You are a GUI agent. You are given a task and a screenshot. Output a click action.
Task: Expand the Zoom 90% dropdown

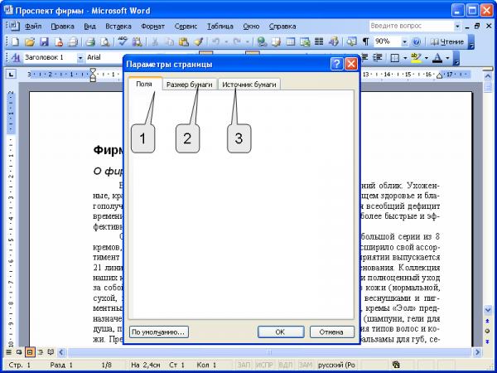click(x=404, y=42)
